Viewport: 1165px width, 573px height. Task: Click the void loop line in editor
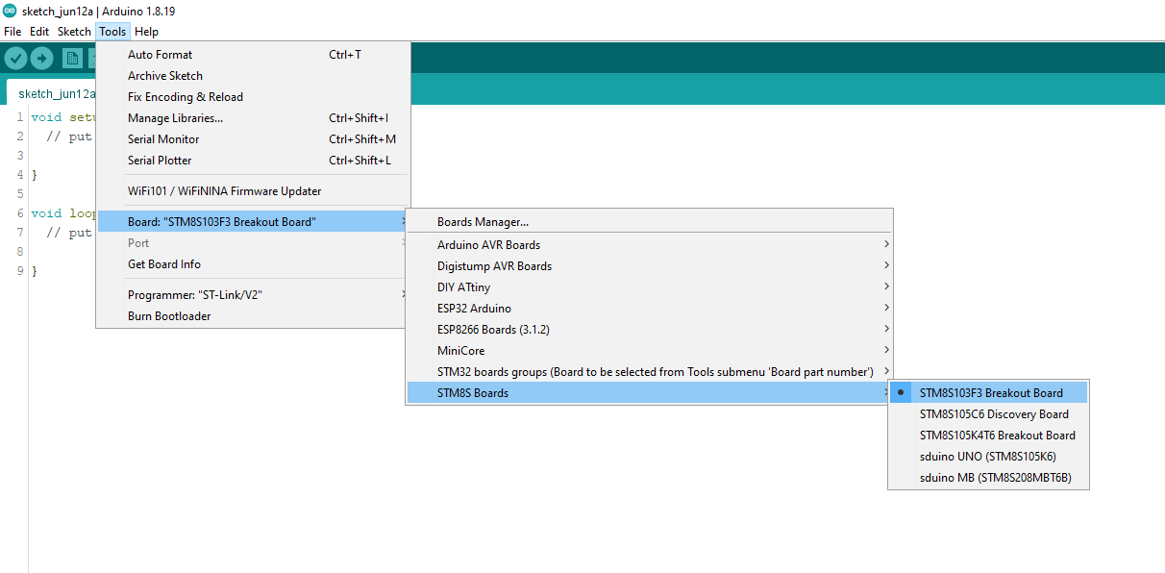(x=62, y=213)
